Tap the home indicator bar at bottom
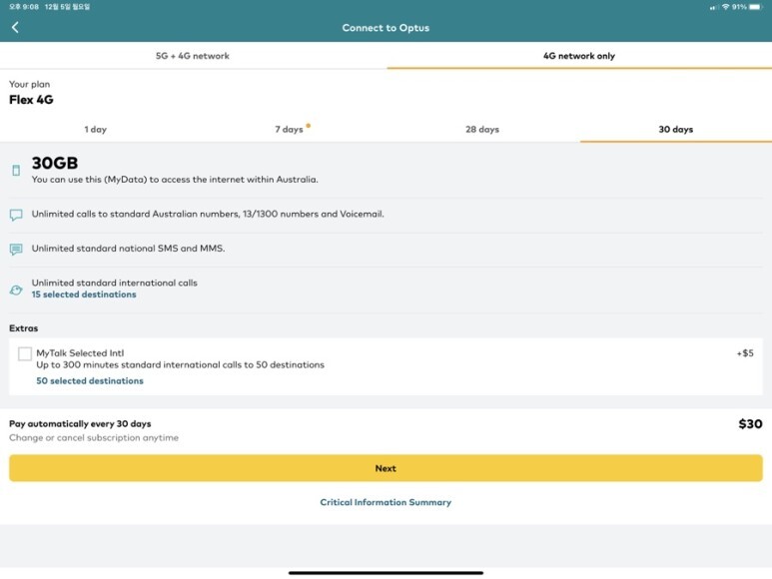The height and width of the screenshot is (579, 772). pyautogui.click(x=386, y=573)
